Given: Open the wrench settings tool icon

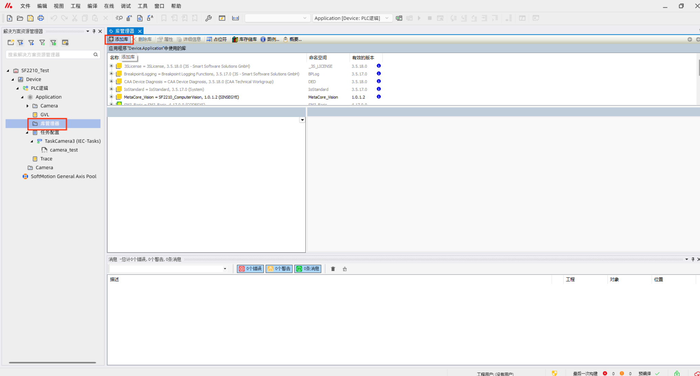Looking at the screenshot, I should coord(208,18).
